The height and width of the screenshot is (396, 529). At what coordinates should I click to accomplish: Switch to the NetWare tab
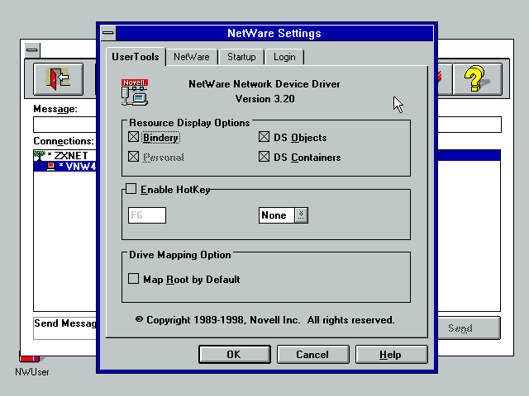(191, 57)
